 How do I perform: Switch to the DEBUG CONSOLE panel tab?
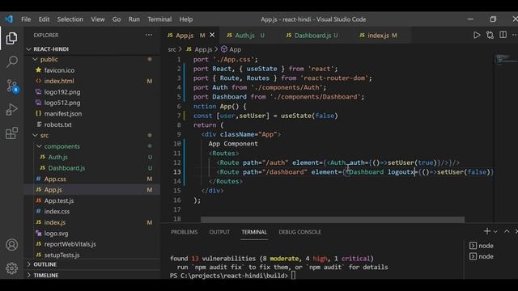point(300,232)
